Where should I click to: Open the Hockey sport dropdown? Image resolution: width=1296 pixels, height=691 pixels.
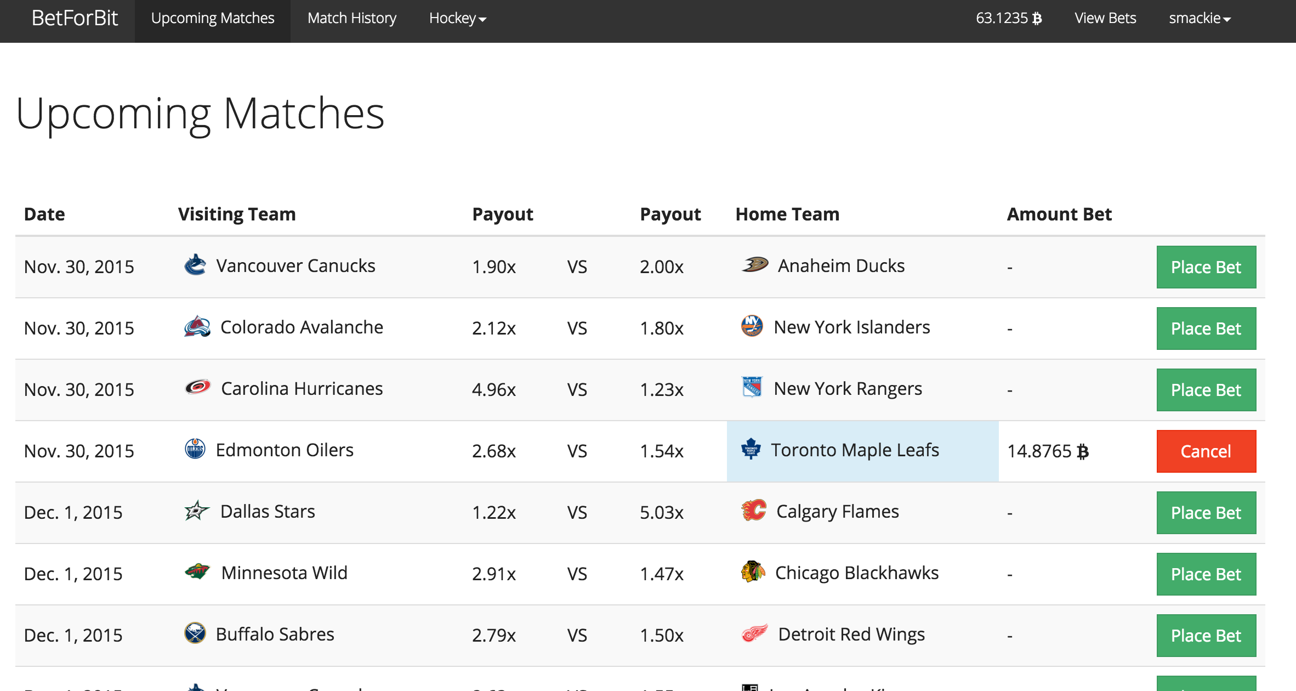pos(457,19)
